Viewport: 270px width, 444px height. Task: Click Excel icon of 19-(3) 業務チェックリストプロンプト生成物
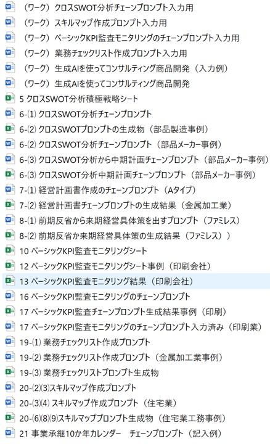pyautogui.click(x=10, y=372)
